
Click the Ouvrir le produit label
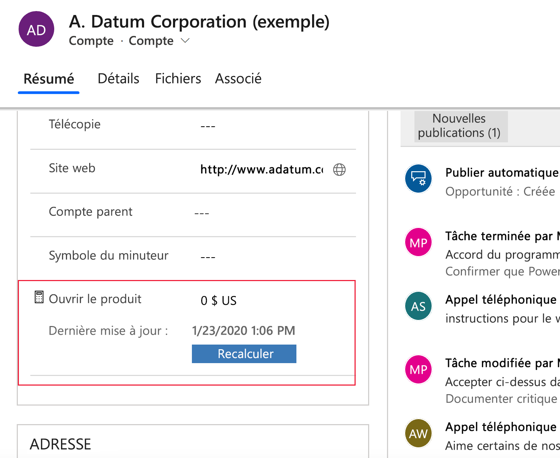pyautogui.click(x=95, y=299)
